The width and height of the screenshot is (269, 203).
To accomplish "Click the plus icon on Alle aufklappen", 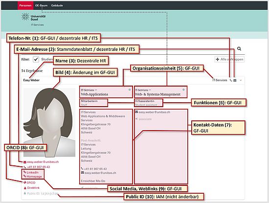I will tap(218, 59).
